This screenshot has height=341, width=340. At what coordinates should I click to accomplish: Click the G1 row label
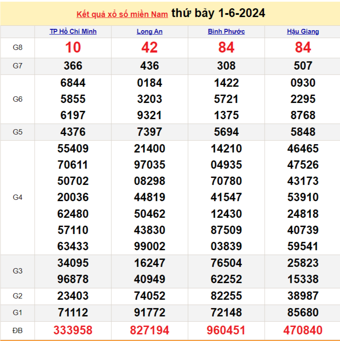pyautogui.click(x=18, y=313)
